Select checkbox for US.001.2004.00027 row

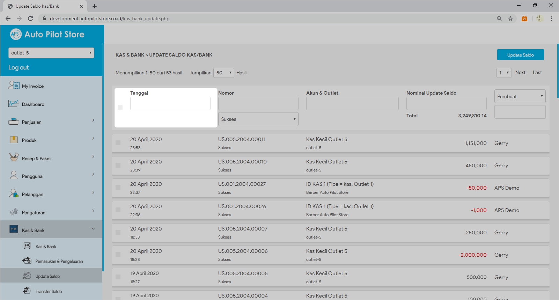pyautogui.click(x=118, y=188)
